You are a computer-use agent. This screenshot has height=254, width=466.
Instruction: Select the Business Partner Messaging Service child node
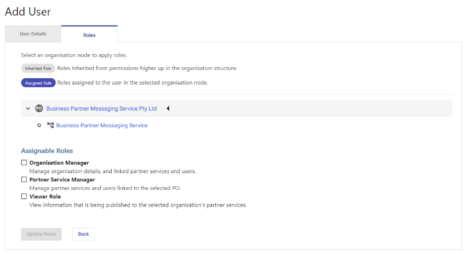tap(102, 126)
